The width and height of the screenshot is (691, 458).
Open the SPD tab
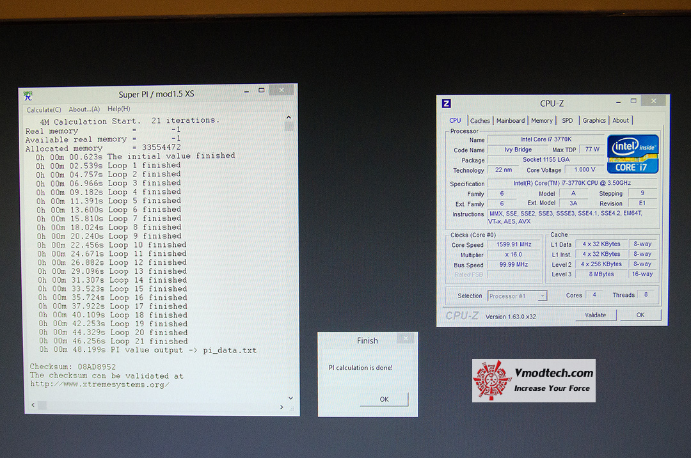(568, 121)
